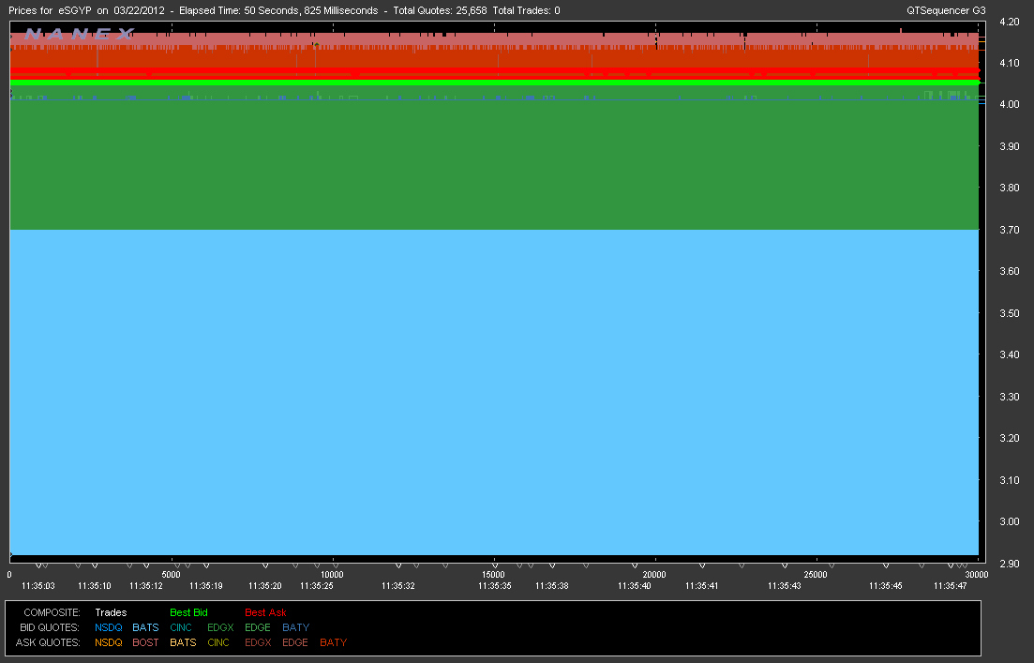Click the 11:35:41 timestamp
The height and width of the screenshot is (663, 1034).
click(701, 586)
